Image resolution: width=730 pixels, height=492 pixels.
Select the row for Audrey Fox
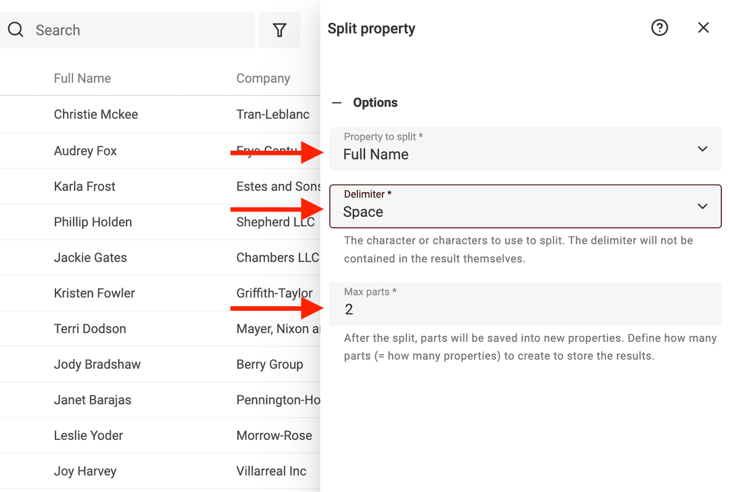85,151
